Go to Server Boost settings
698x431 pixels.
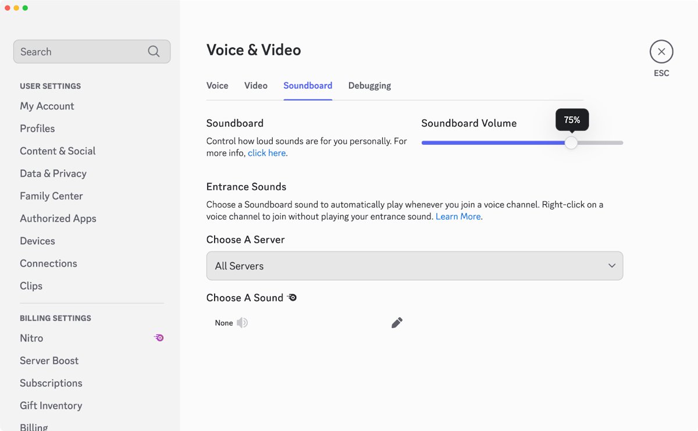tap(49, 361)
